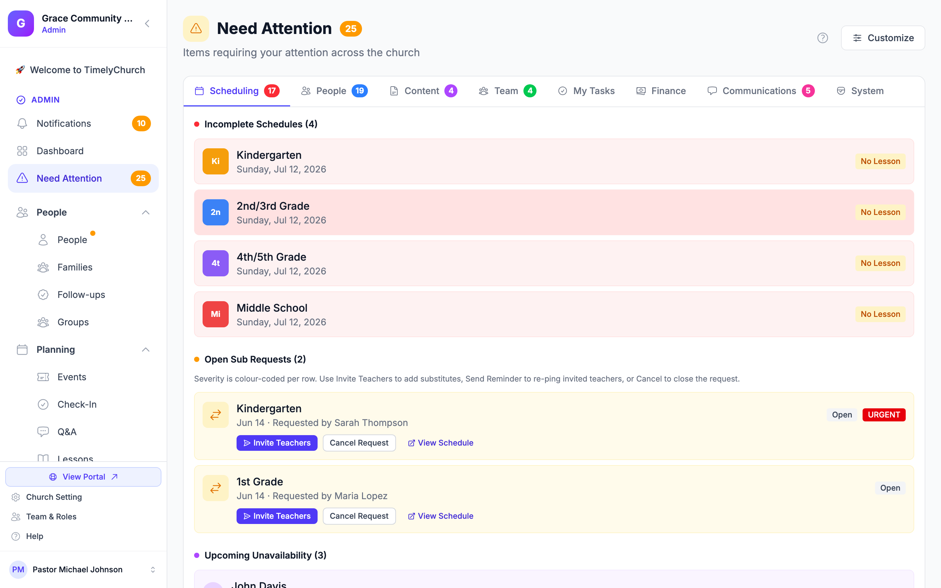Cancel Request for Kindergarten
This screenshot has height=588, width=941.
click(x=359, y=443)
